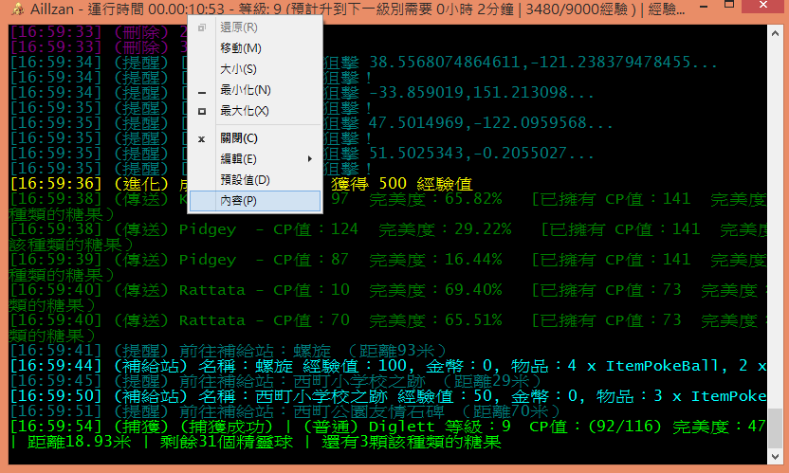
Task: Click the 補給站 西町小学校之跡 經驗值:50 line
Action: 389,396
